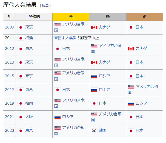Open the 横浜 city link

tap(29, 38)
